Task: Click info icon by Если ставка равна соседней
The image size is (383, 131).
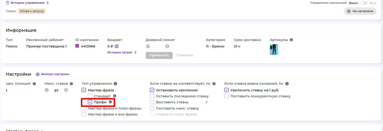Action: (287, 84)
